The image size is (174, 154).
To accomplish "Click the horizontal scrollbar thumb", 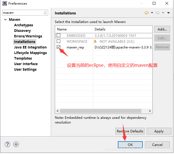I will [x=100, y=111].
